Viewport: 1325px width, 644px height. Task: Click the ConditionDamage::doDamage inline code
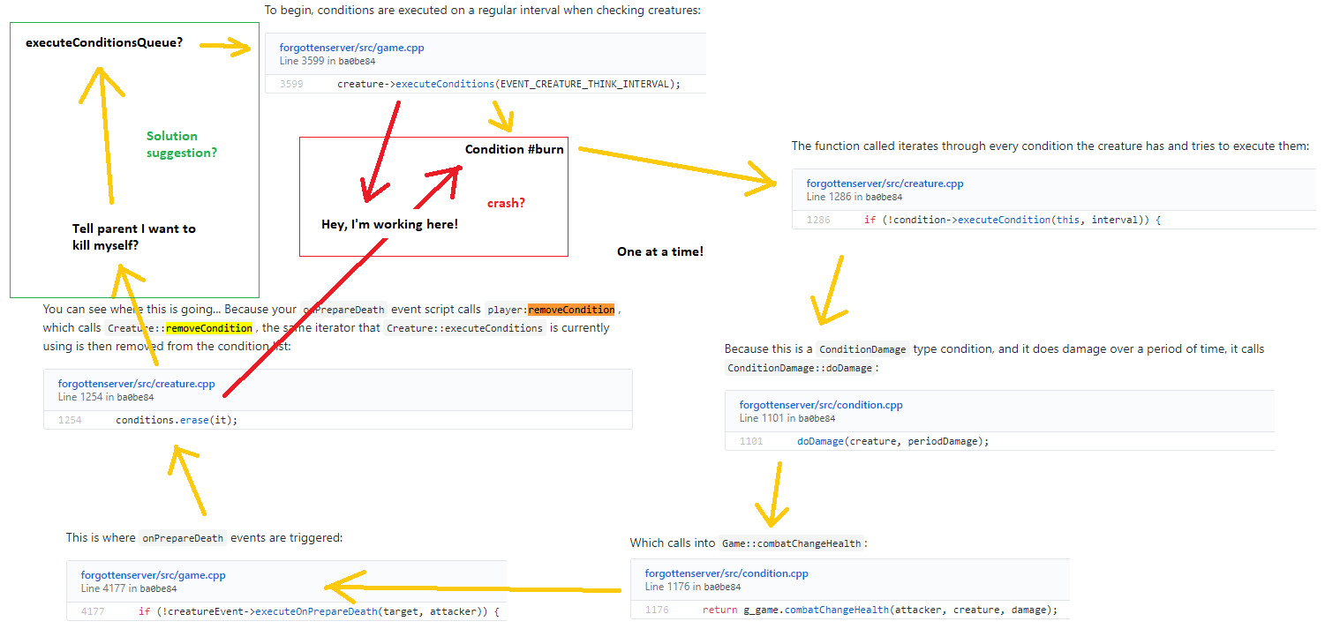click(x=801, y=368)
